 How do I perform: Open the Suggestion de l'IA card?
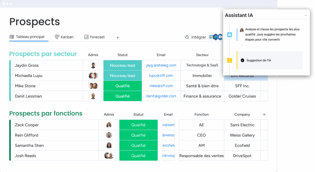coord(270,60)
